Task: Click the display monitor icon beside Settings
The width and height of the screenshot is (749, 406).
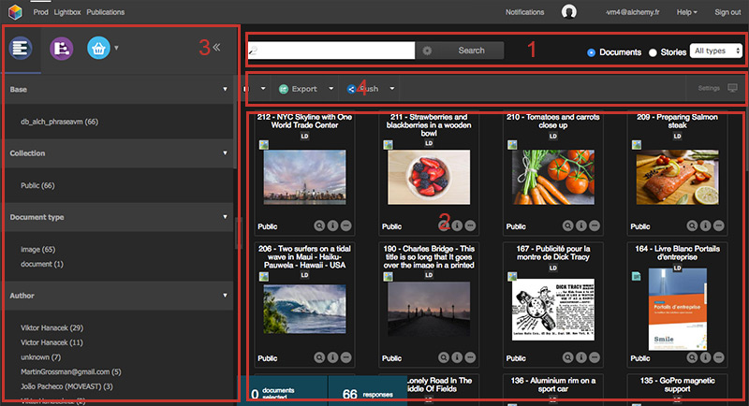Action: (732, 88)
